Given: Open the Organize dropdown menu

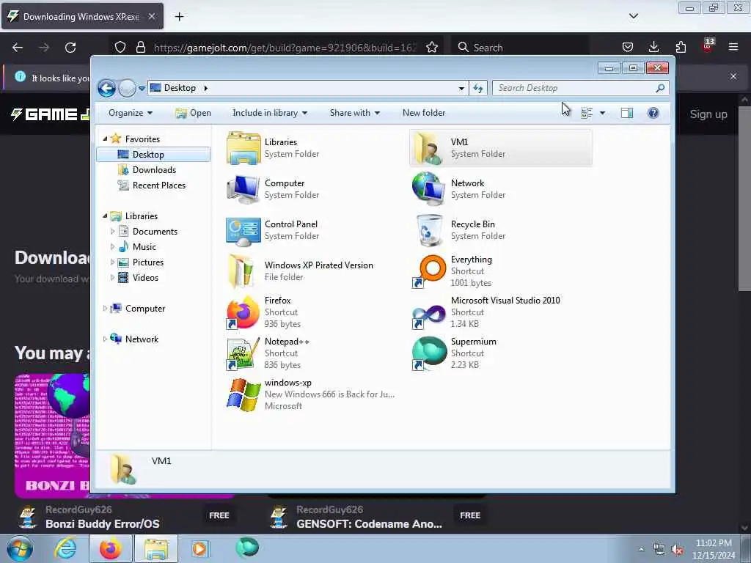Looking at the screenshot, I should coord(131,113).
